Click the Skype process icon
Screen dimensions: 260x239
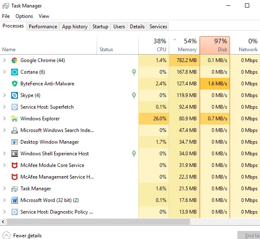click(x=15, y=95)
